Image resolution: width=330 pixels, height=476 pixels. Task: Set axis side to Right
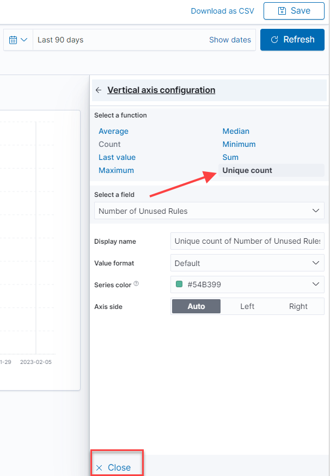298,306
